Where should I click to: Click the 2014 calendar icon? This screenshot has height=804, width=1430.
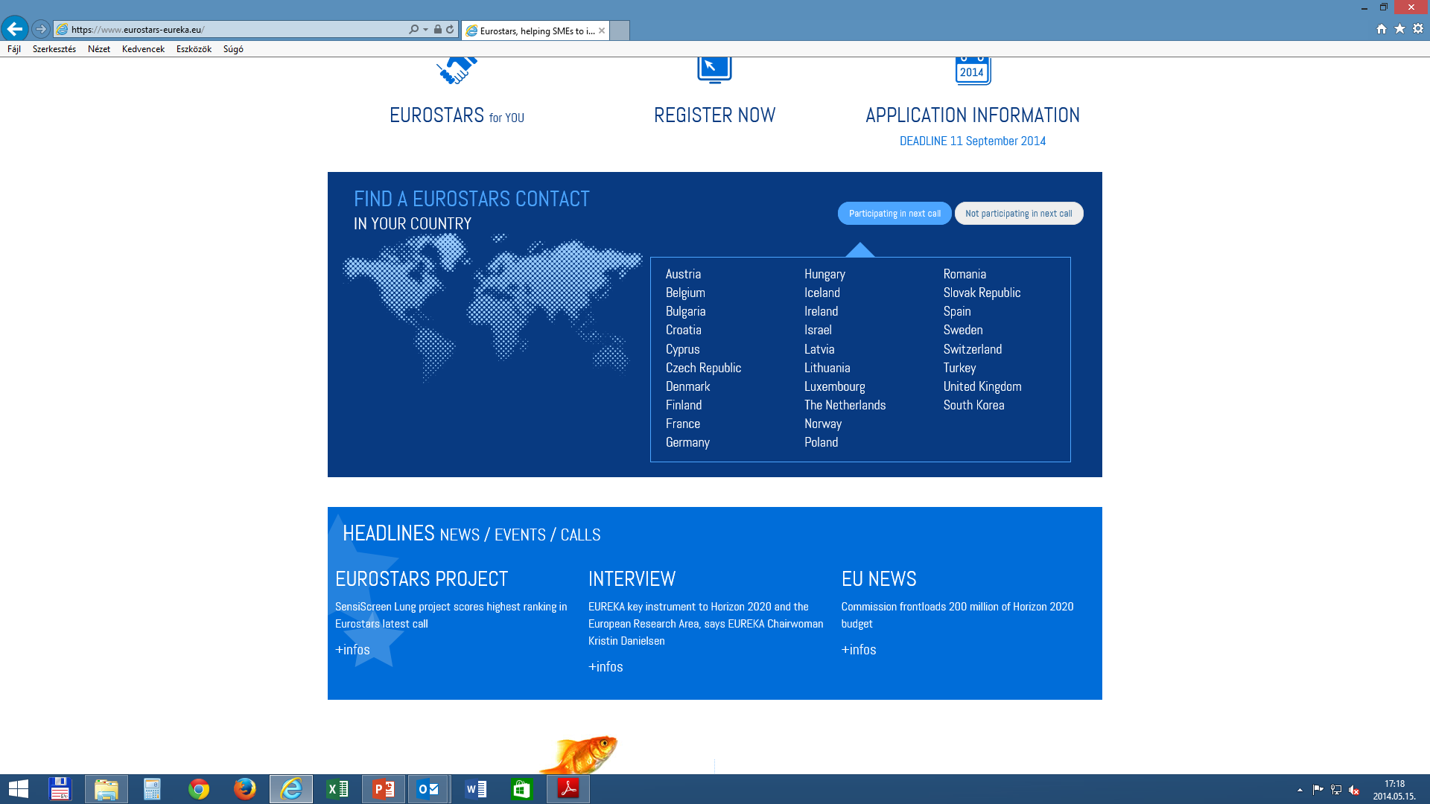tap(973, 71)
